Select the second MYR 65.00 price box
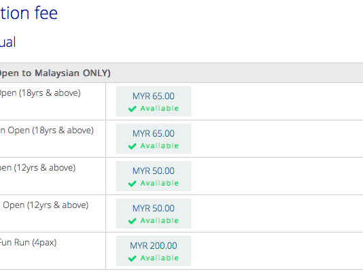This screenshot has height=274, width=363. coord(154,139)
